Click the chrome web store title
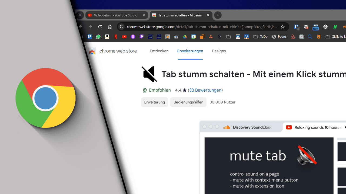This screenshot has height=194, width=346. (118, 51)
